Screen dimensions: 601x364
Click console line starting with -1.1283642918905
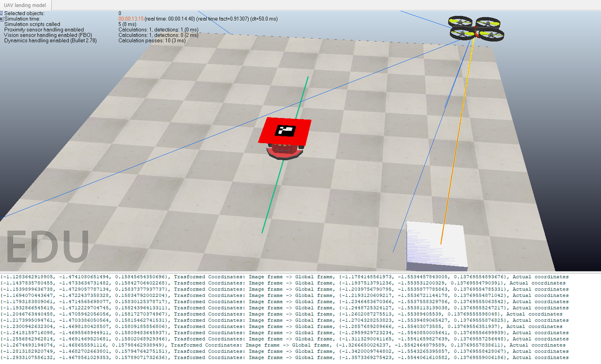pos(285,277)
